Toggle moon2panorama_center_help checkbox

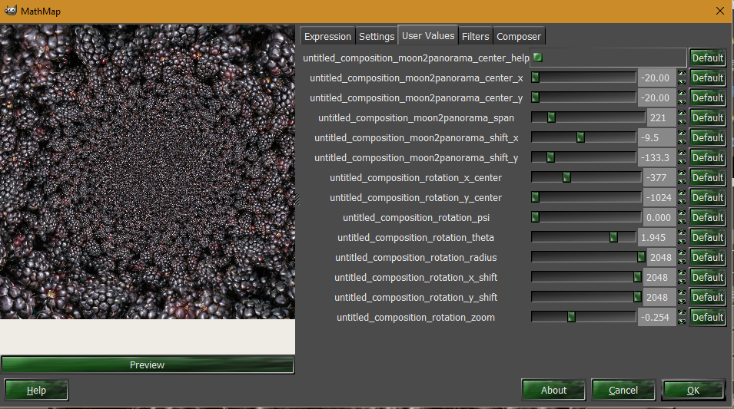tap(538, 58)
